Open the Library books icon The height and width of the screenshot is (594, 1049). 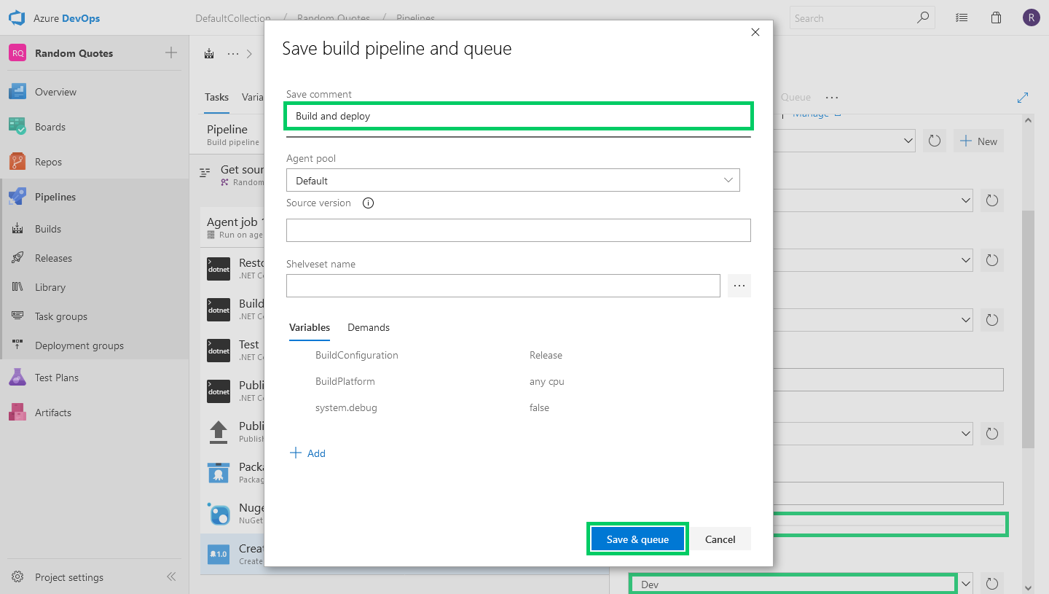click(18, 287)
